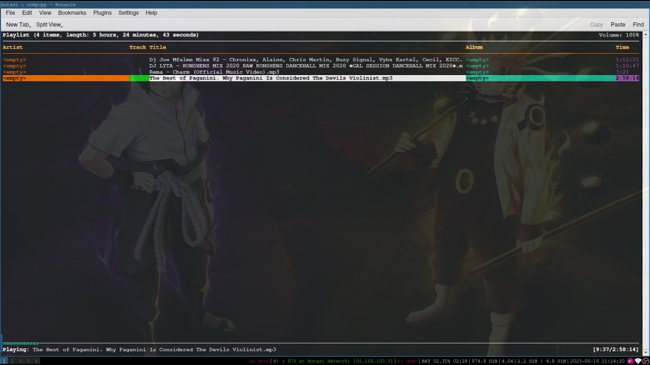Switch to workspace 3
The image size is (650, 365).
pos(20,361)
